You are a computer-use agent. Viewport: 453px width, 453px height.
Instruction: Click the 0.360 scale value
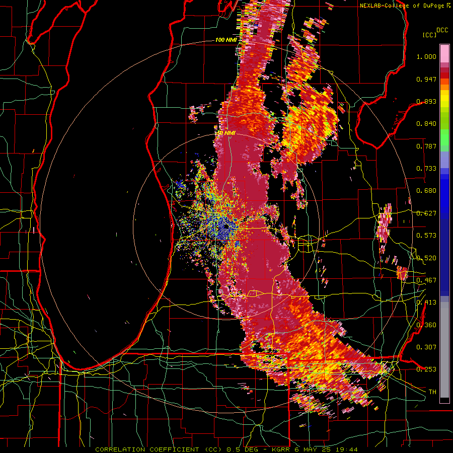426,325
